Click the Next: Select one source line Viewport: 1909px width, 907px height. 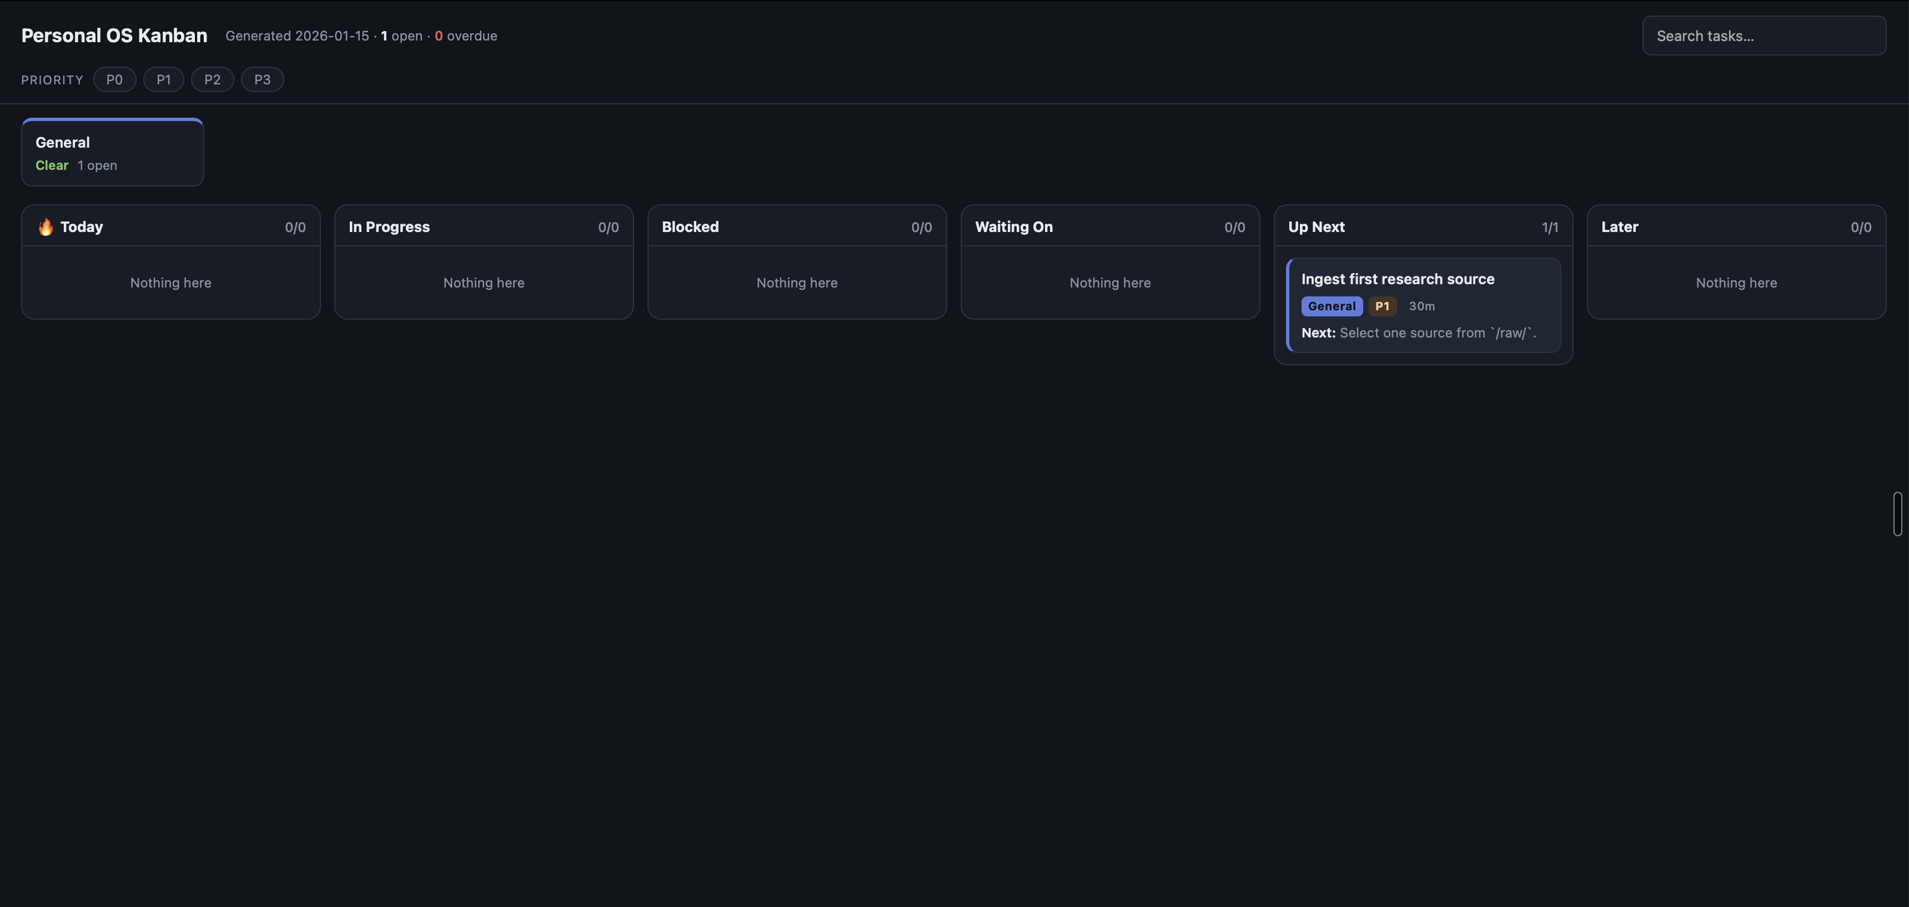[1418, 332]
